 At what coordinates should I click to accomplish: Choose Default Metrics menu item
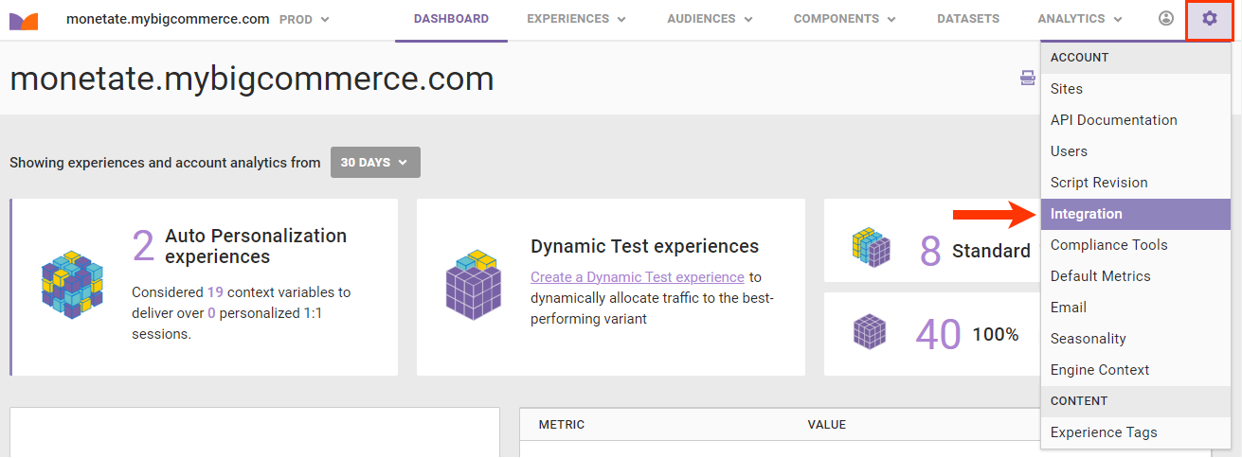tap(1136, 276)
